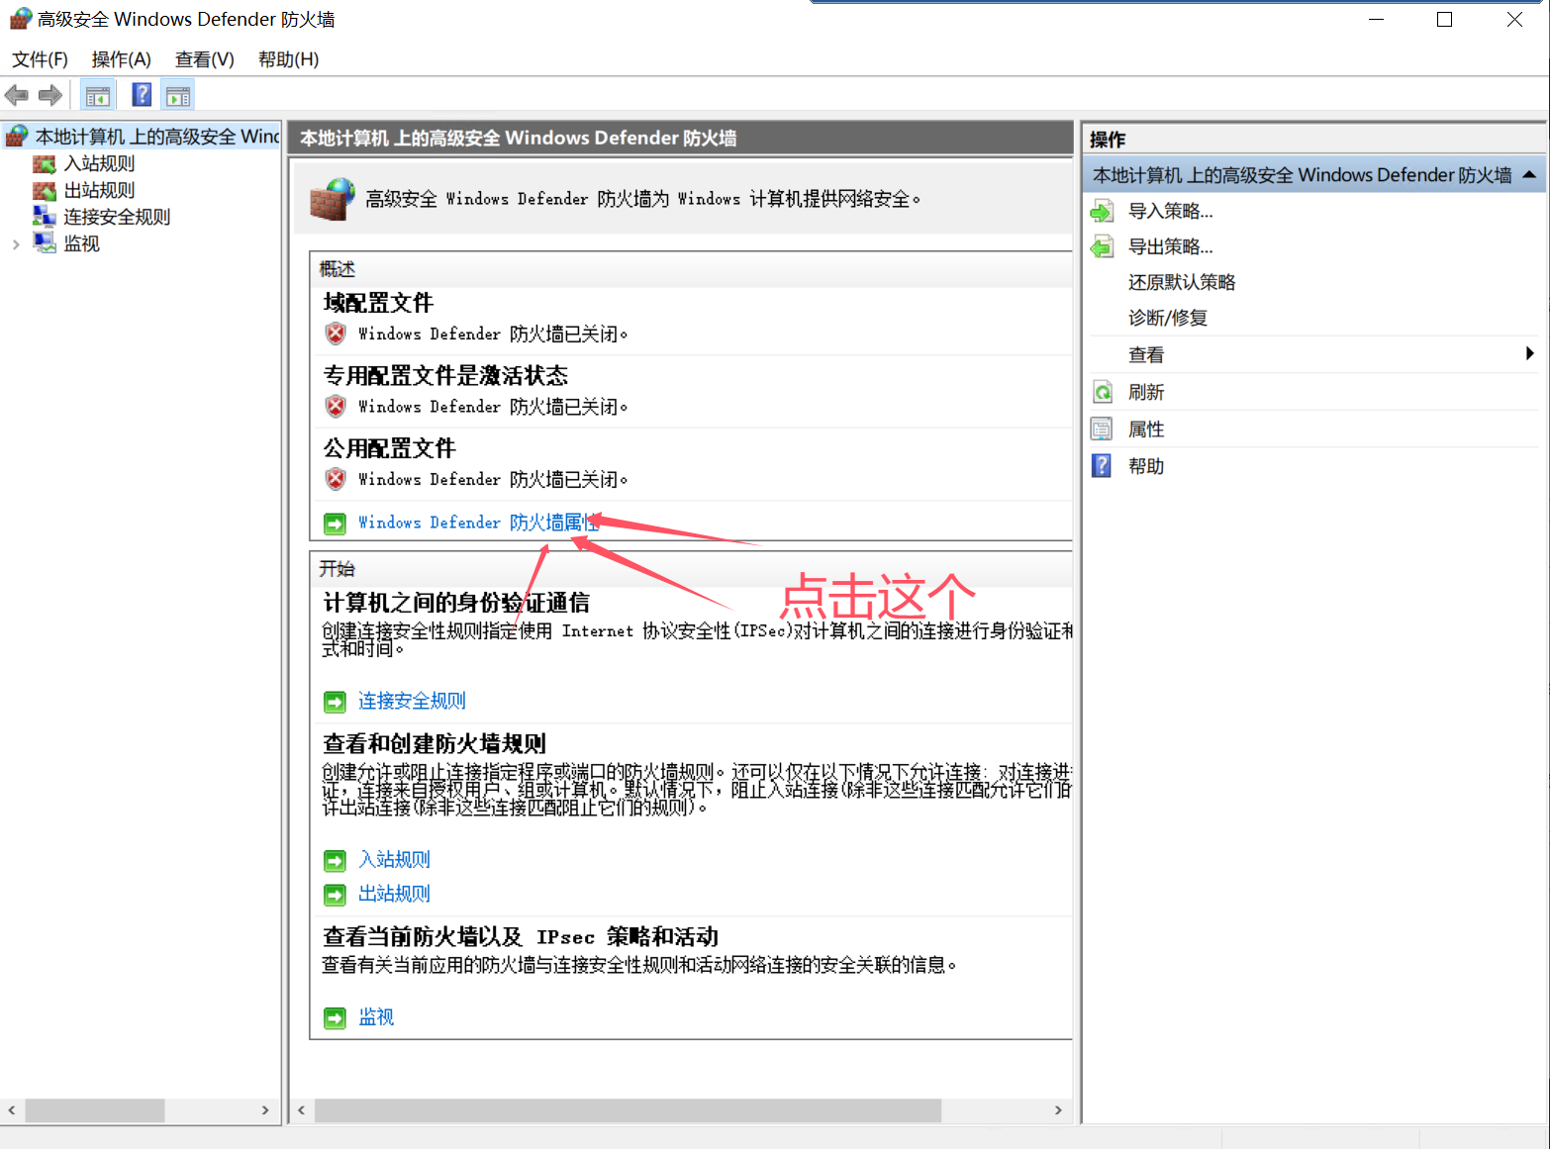Image resolution: width=1550 pixels, height=1149 pixels.
Task: Click the 导出策略 icon in the actions pane
Action: [x=1102, y=246]
